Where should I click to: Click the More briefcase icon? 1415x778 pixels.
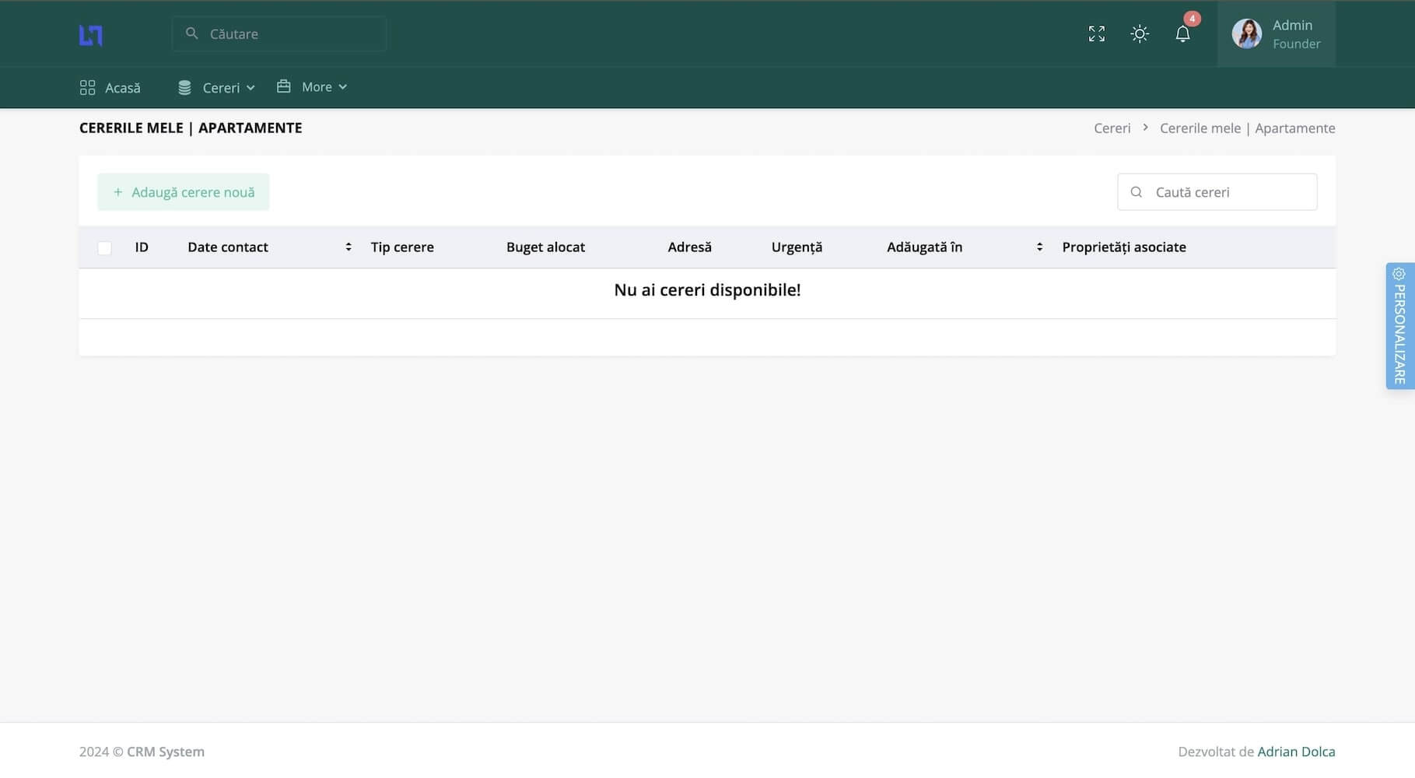click(284, 86)
